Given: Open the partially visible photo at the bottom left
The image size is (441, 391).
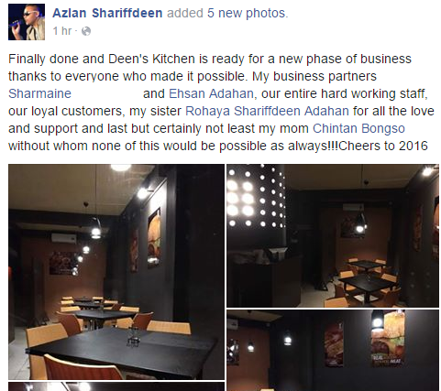Looking at the screenshot, I should click(x=116, y=386).
